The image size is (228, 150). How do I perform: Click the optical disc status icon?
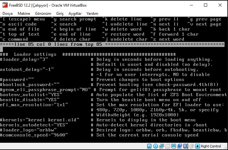coord(155,146)
